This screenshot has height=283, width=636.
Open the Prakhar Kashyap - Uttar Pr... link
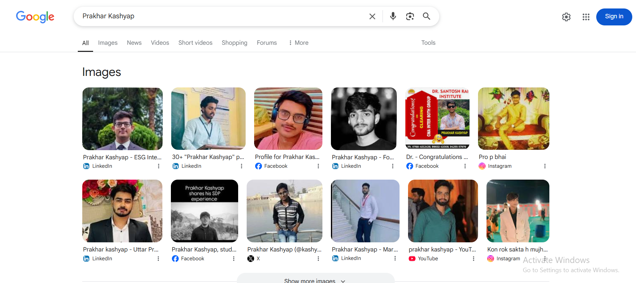point(121,249)
